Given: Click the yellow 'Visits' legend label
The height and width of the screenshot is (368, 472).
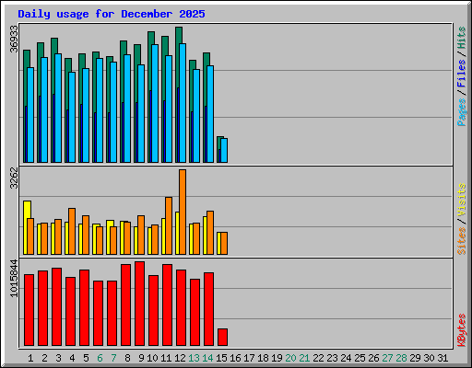Looking at the screenshot, I should pyautogui.click(x=462, y=200).
